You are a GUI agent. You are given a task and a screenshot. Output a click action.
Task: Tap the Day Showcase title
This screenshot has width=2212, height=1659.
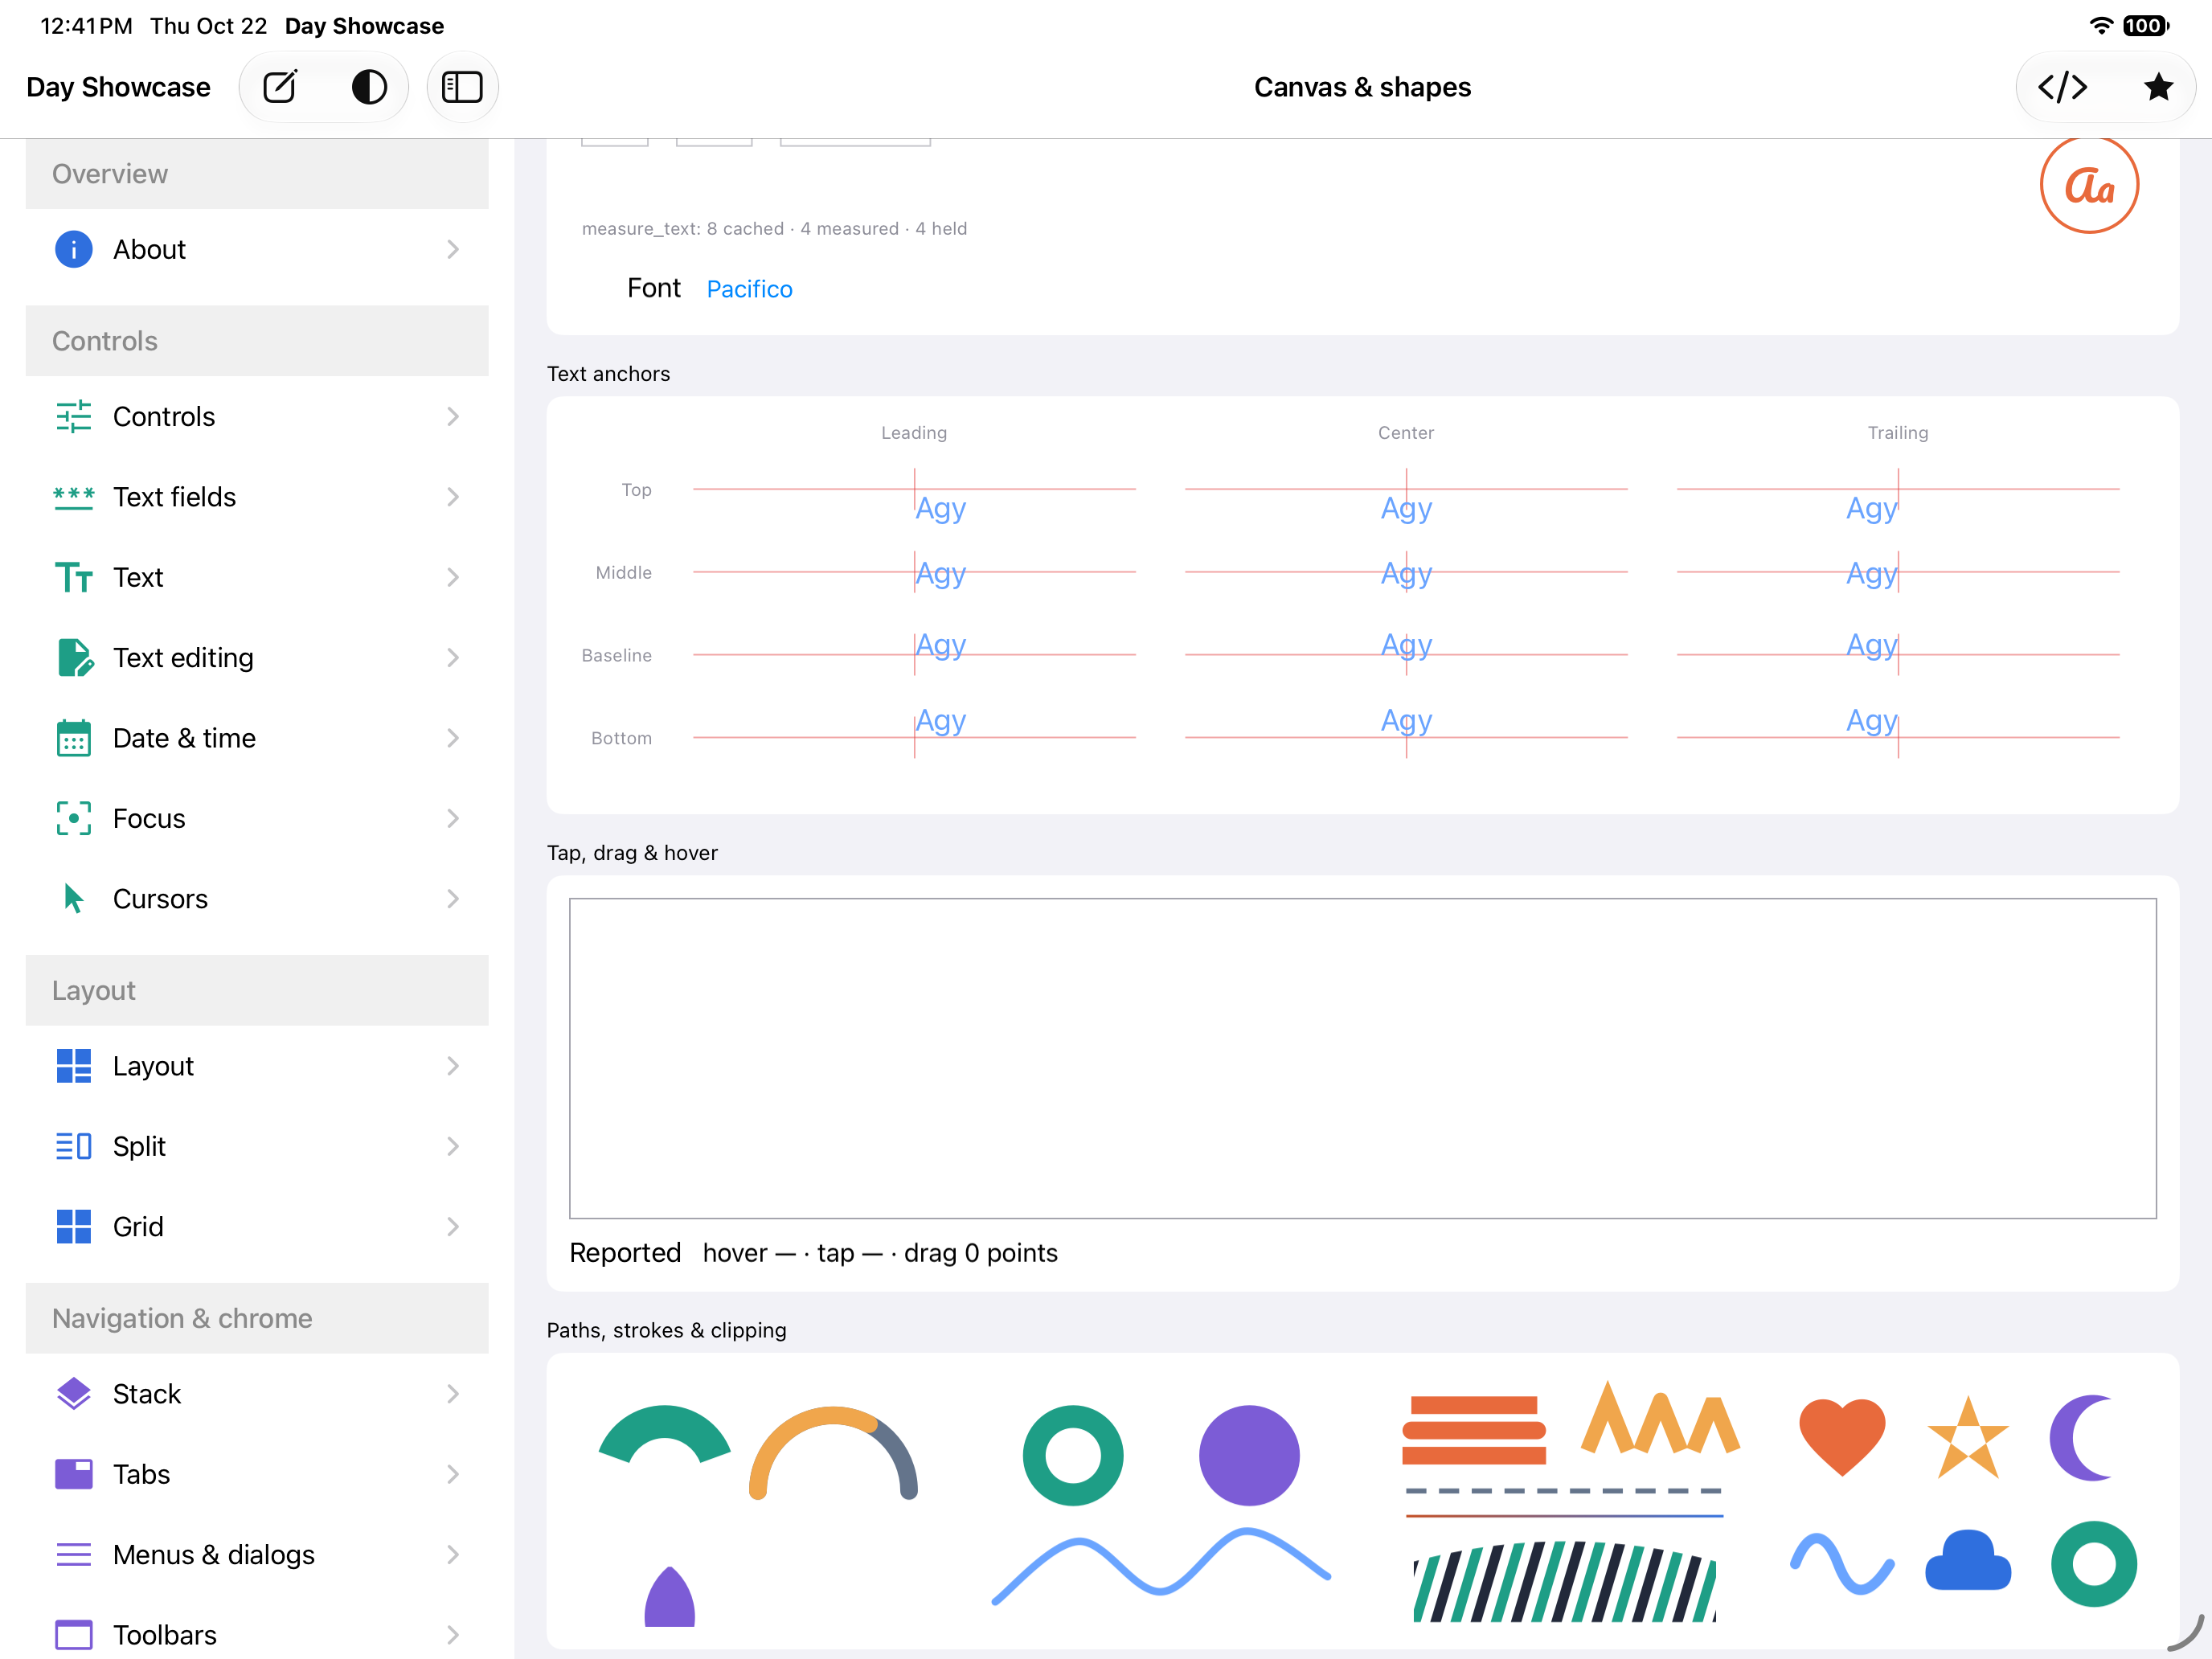118,87
